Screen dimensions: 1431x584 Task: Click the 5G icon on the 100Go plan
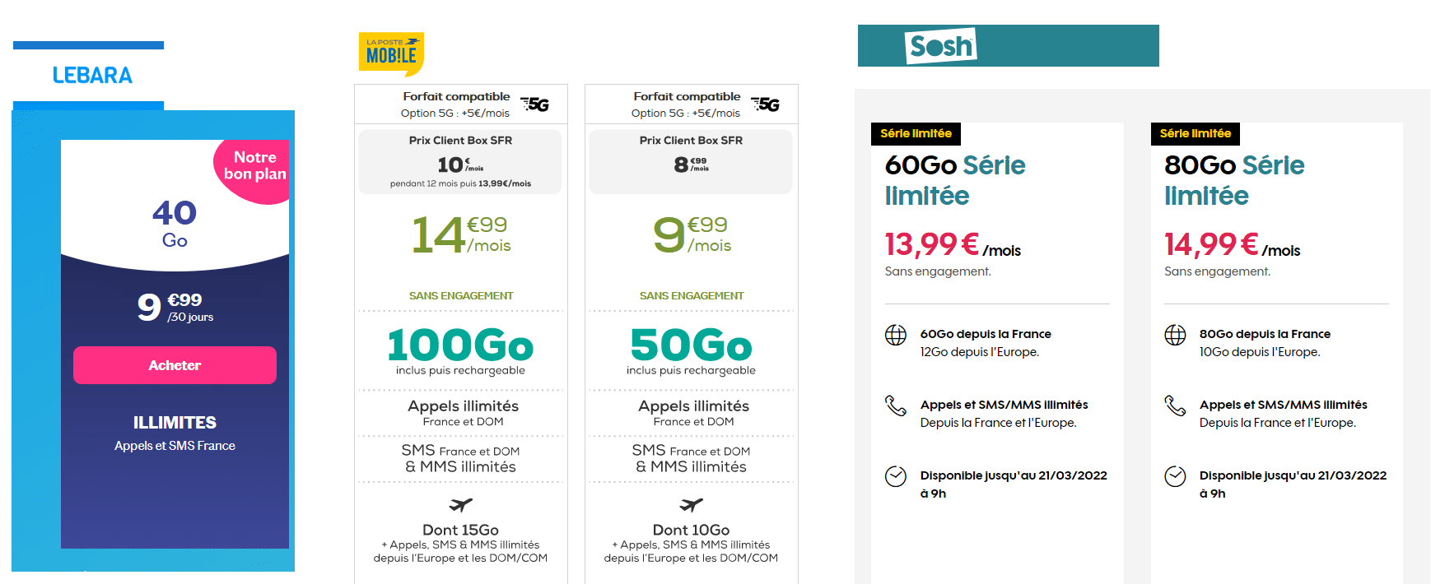(x=535, y=104)
